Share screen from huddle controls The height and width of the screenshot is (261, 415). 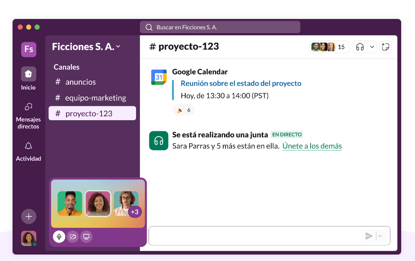click(x=86, y=237)
